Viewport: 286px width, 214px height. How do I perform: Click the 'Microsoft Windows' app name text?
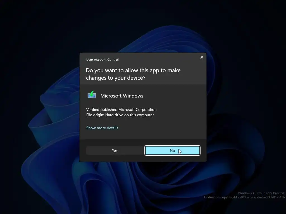(122, 96)
